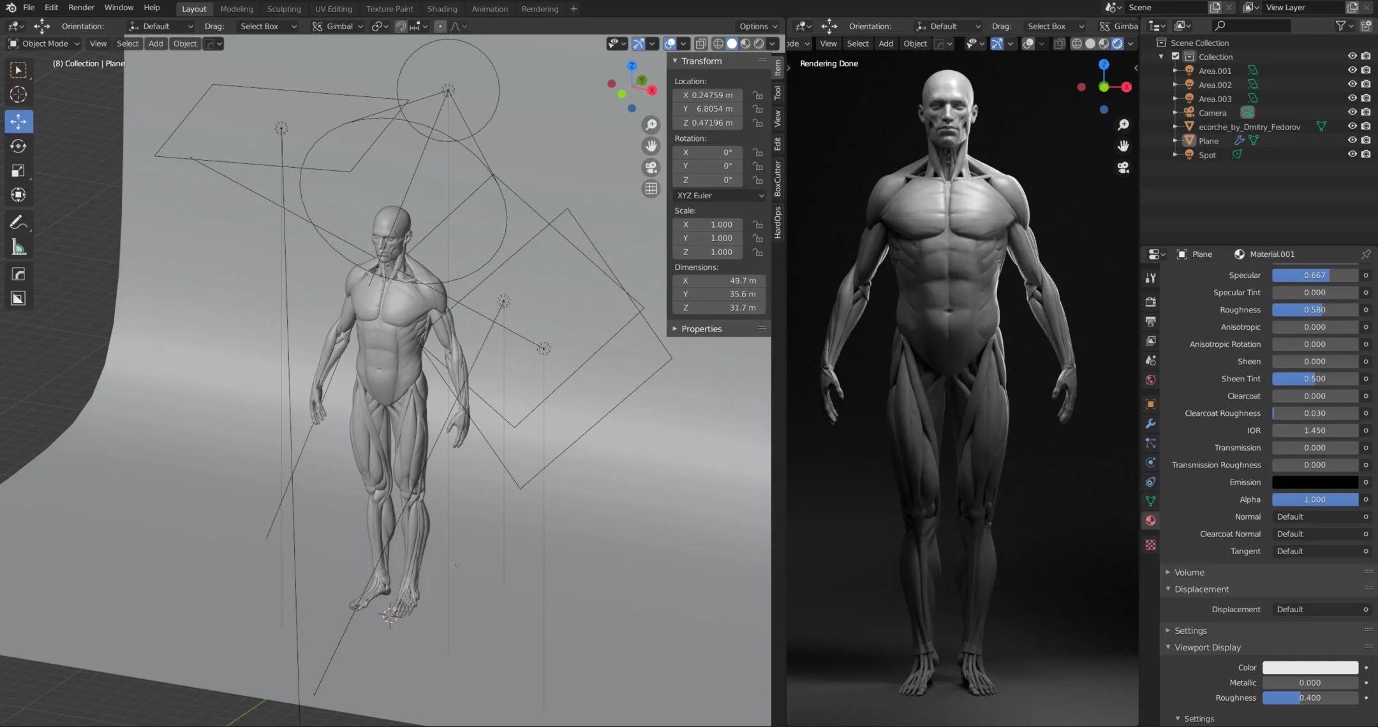Expand the Displacement section
Screen dimensions: 1378x727
pos(1200,589)
